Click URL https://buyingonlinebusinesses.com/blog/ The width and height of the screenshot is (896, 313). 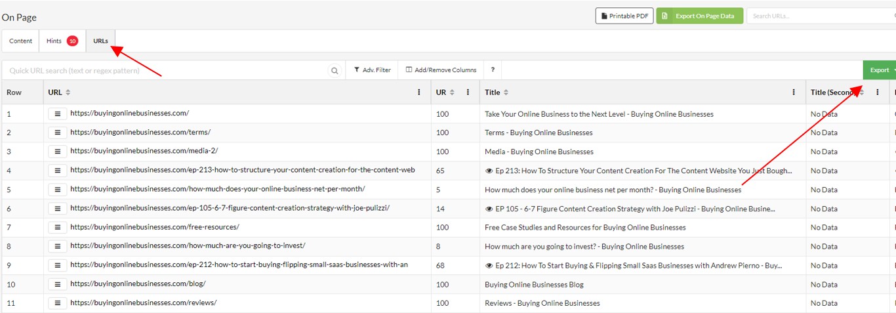coord(138,284)
